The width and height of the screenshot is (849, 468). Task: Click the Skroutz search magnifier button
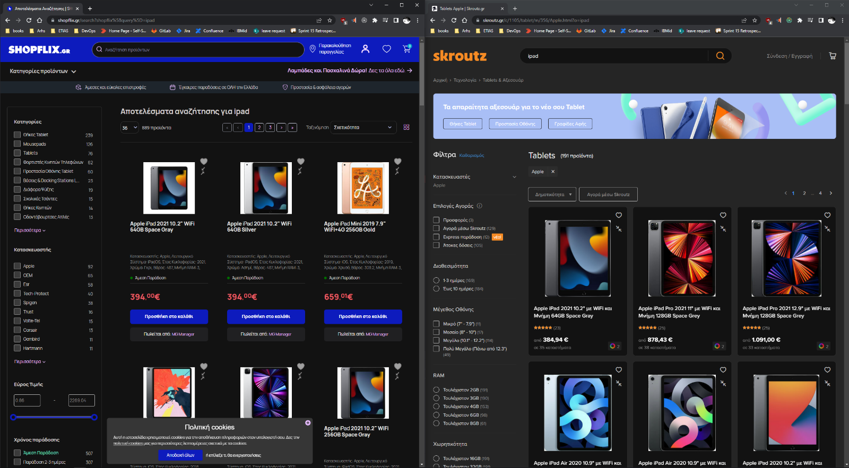click(720, 56)
